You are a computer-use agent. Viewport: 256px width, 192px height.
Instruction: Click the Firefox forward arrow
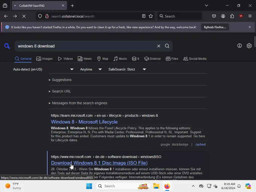point(15,16)
